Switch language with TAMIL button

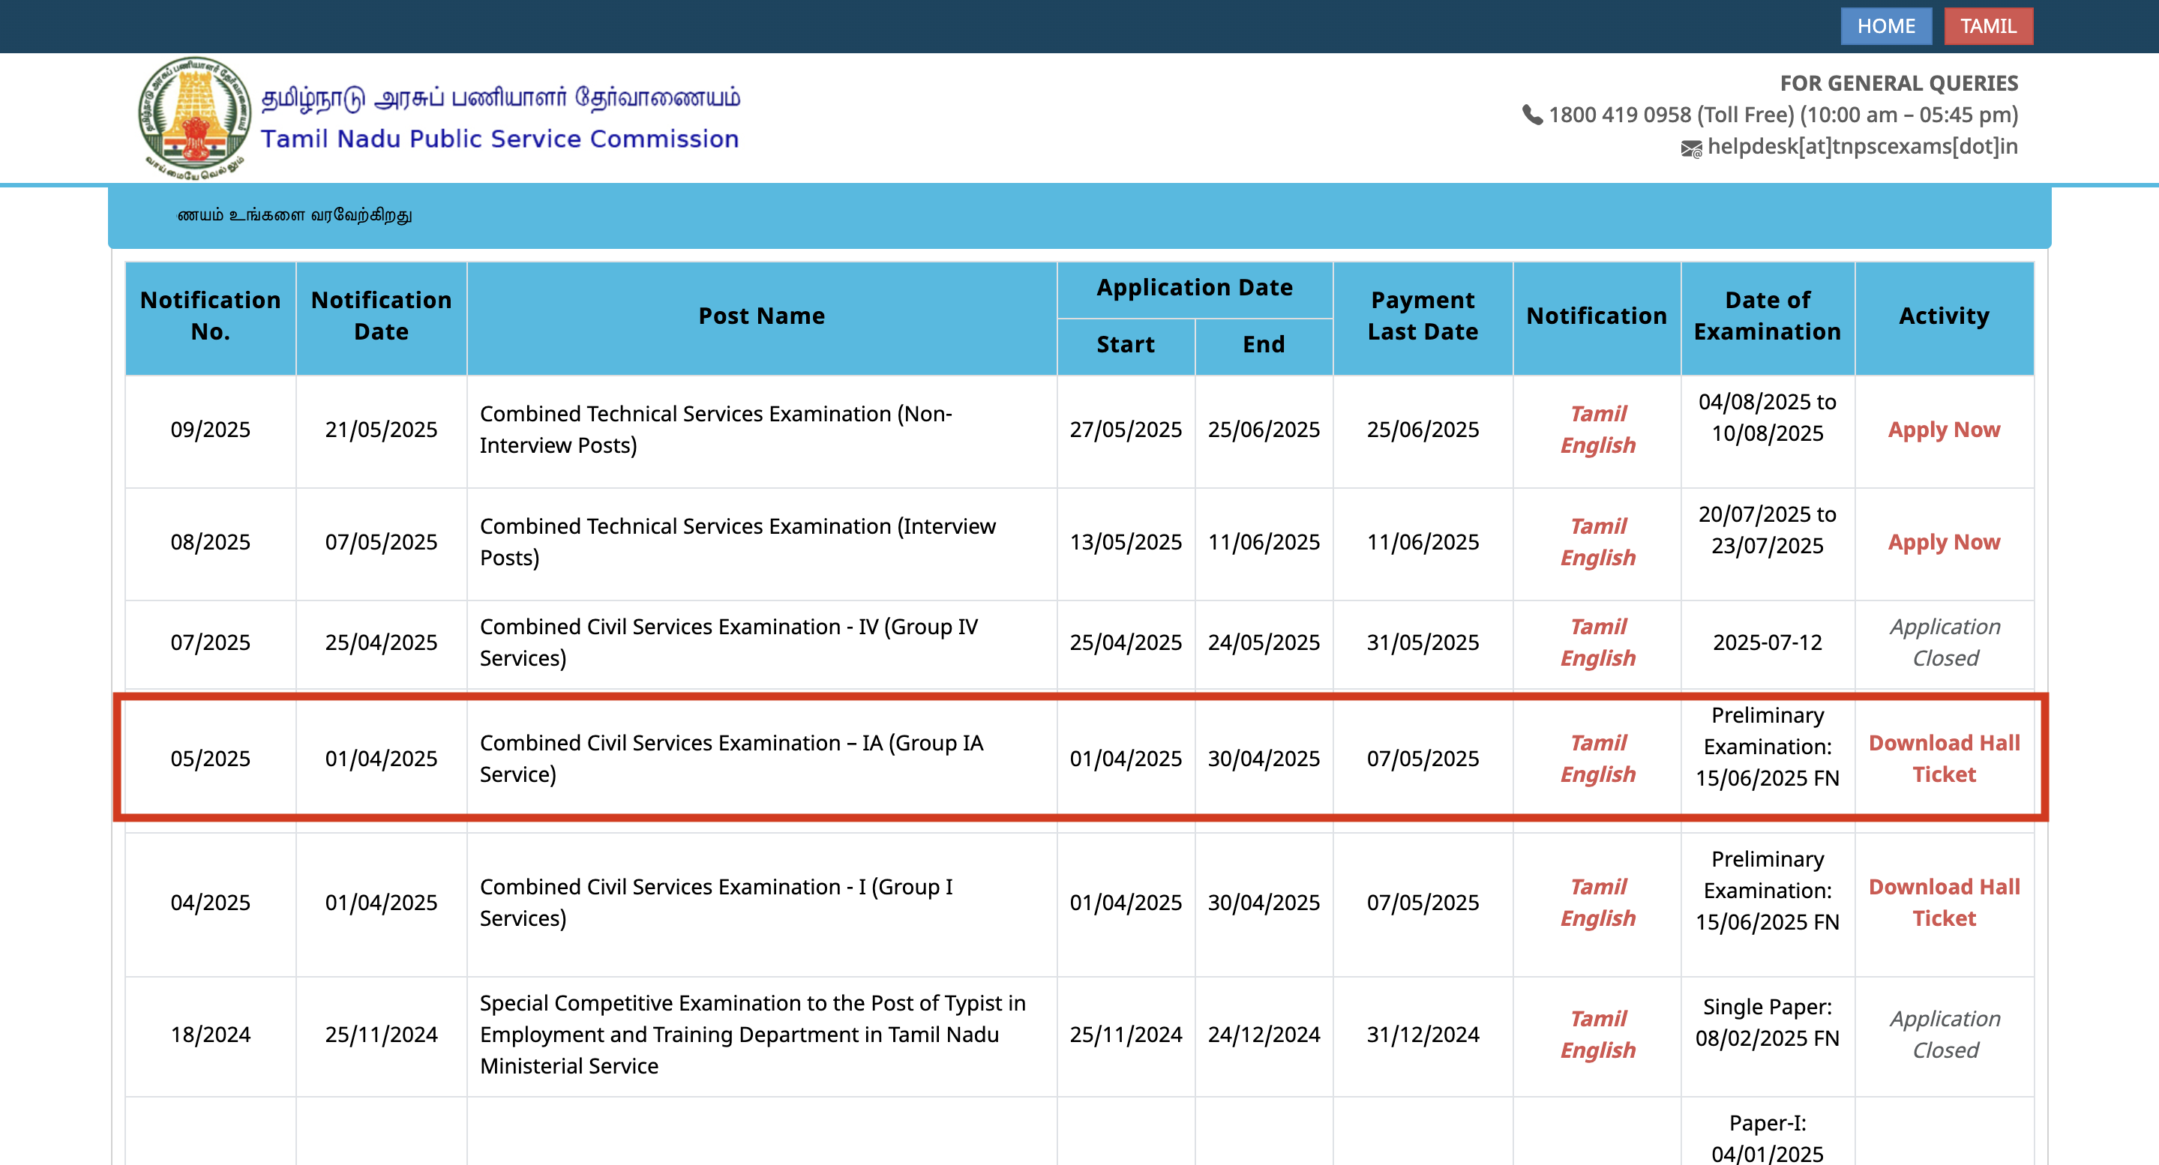coord(1987,26)
